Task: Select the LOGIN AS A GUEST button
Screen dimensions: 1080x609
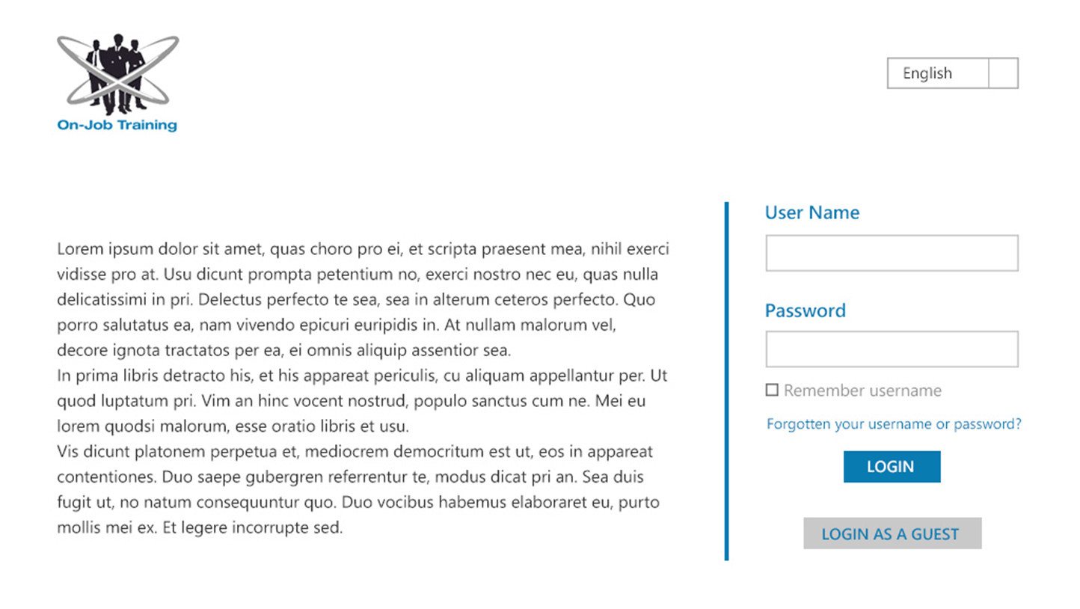Action: coord(892,534)
